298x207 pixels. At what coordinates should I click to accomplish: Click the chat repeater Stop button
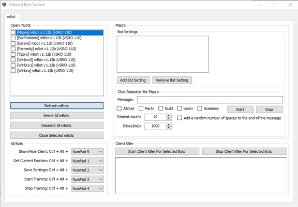270,109
